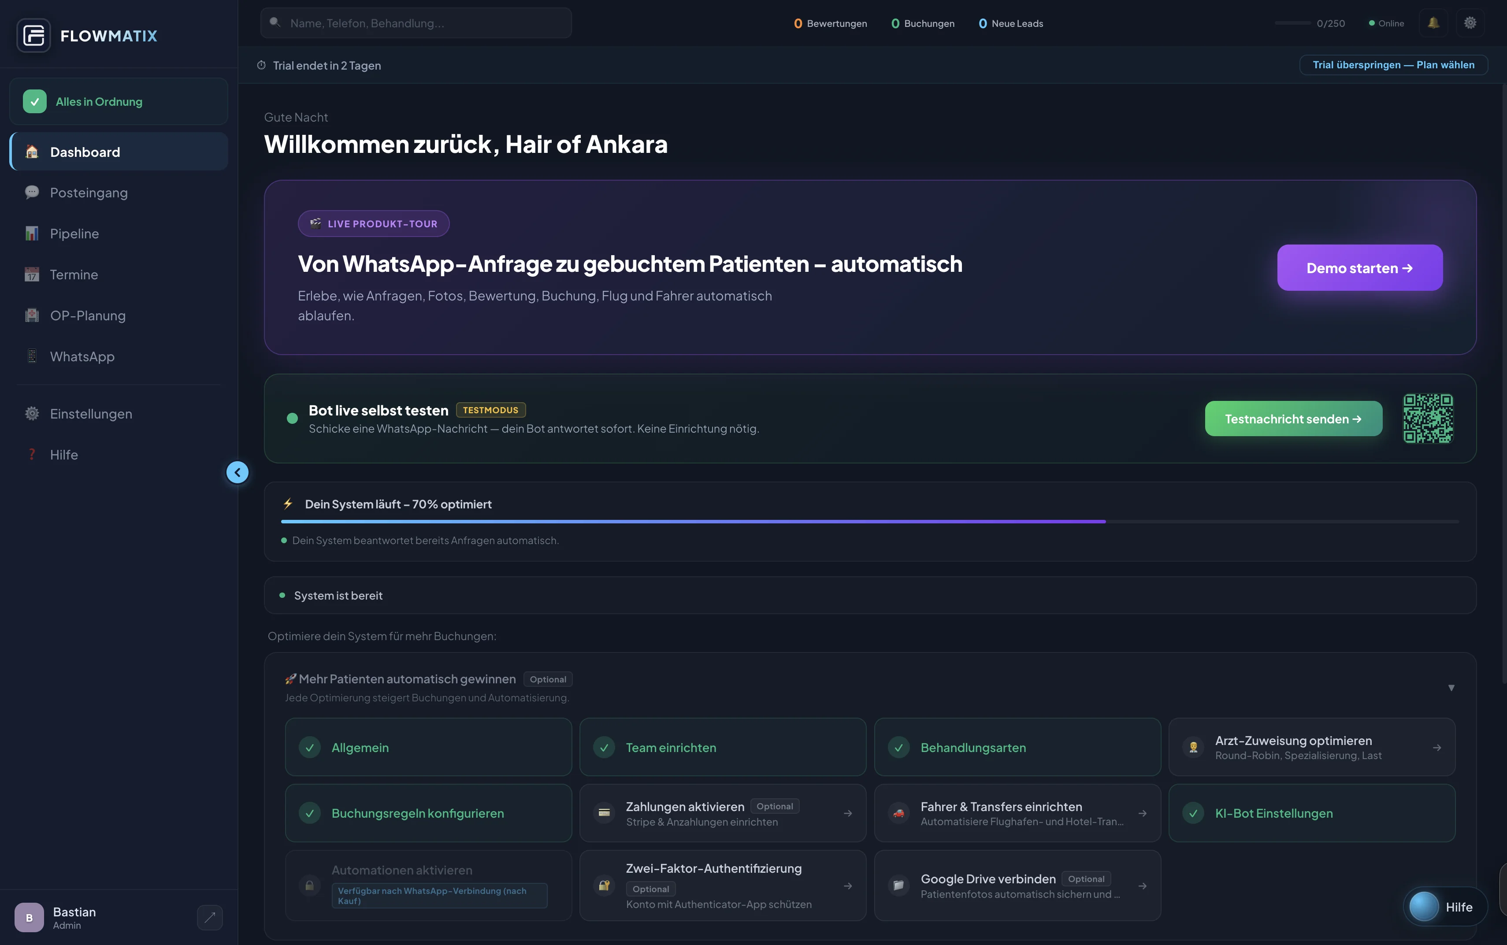Collapse the Mehr Patienten automatisch gewinnen panel

click(1451, 688)
